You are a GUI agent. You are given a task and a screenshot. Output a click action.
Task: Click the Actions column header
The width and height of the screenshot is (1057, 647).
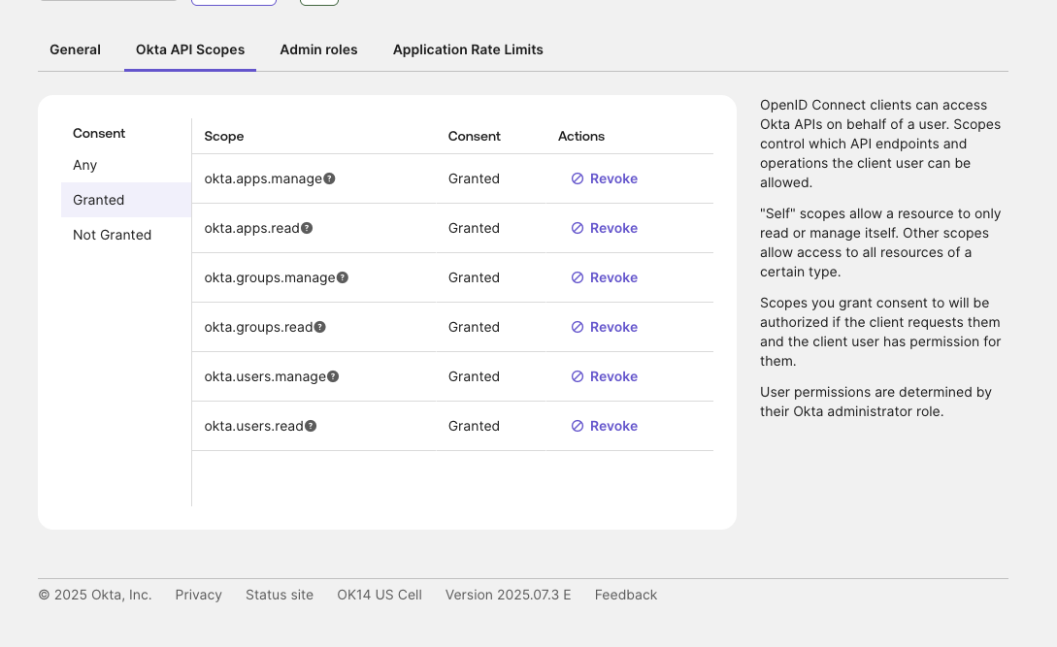(x=581, y=136)
